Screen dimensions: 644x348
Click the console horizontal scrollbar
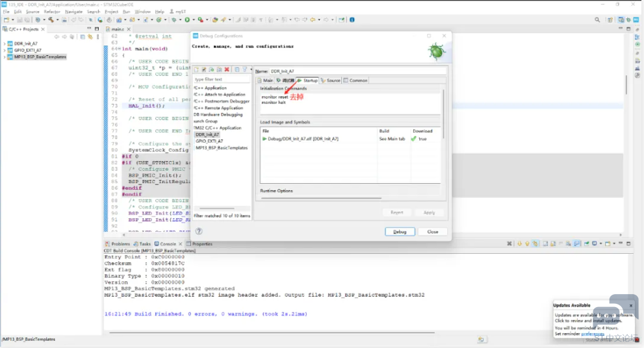(271, 332)
